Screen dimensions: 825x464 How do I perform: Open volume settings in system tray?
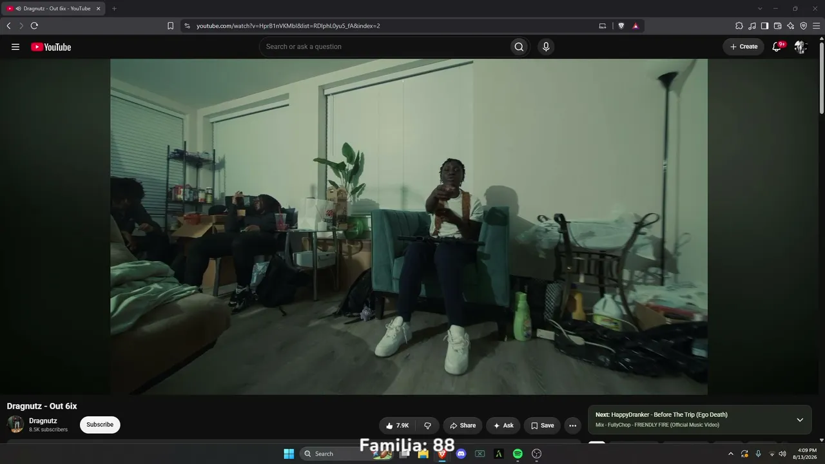[x=782, y=454]
